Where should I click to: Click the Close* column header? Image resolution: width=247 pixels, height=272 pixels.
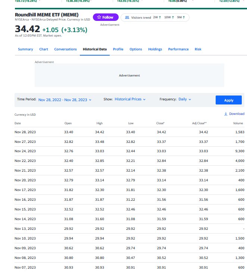click(x=160, y=123)
